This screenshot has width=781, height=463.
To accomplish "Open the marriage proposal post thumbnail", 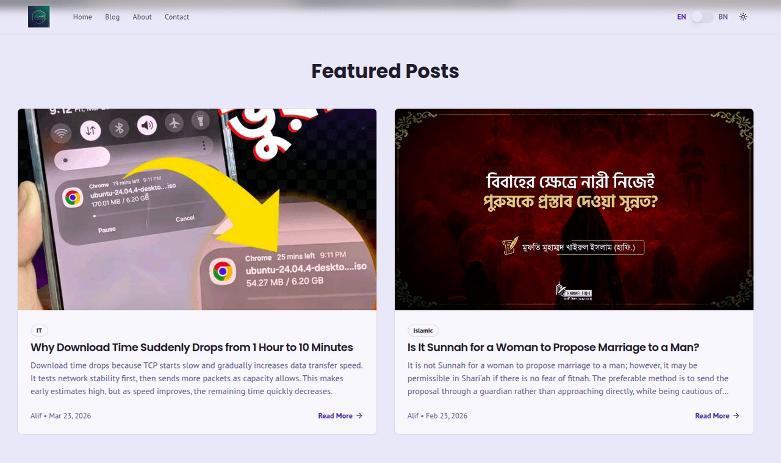I will (x=574, y=209).
